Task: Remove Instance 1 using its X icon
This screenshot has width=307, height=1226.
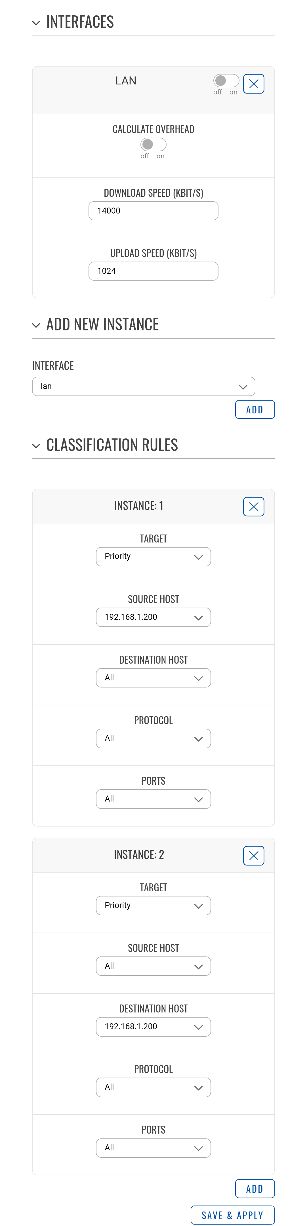Action: point(253,506)
